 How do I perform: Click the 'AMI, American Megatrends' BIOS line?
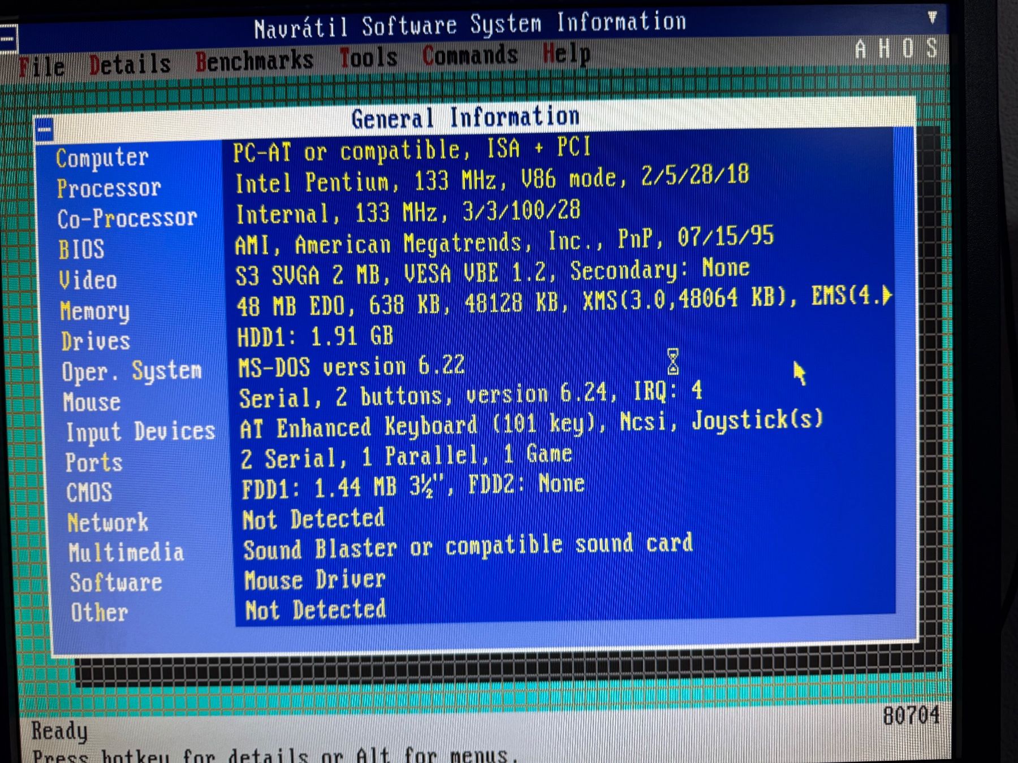point(504,241)
